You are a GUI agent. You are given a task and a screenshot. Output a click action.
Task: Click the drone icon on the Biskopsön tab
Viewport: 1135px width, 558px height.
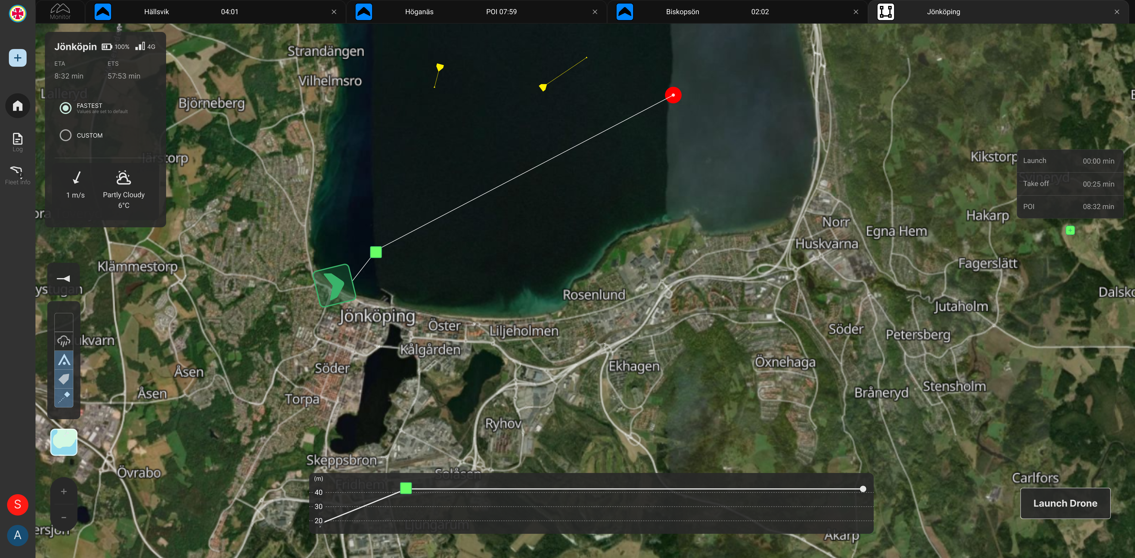[x=624, y=12]
